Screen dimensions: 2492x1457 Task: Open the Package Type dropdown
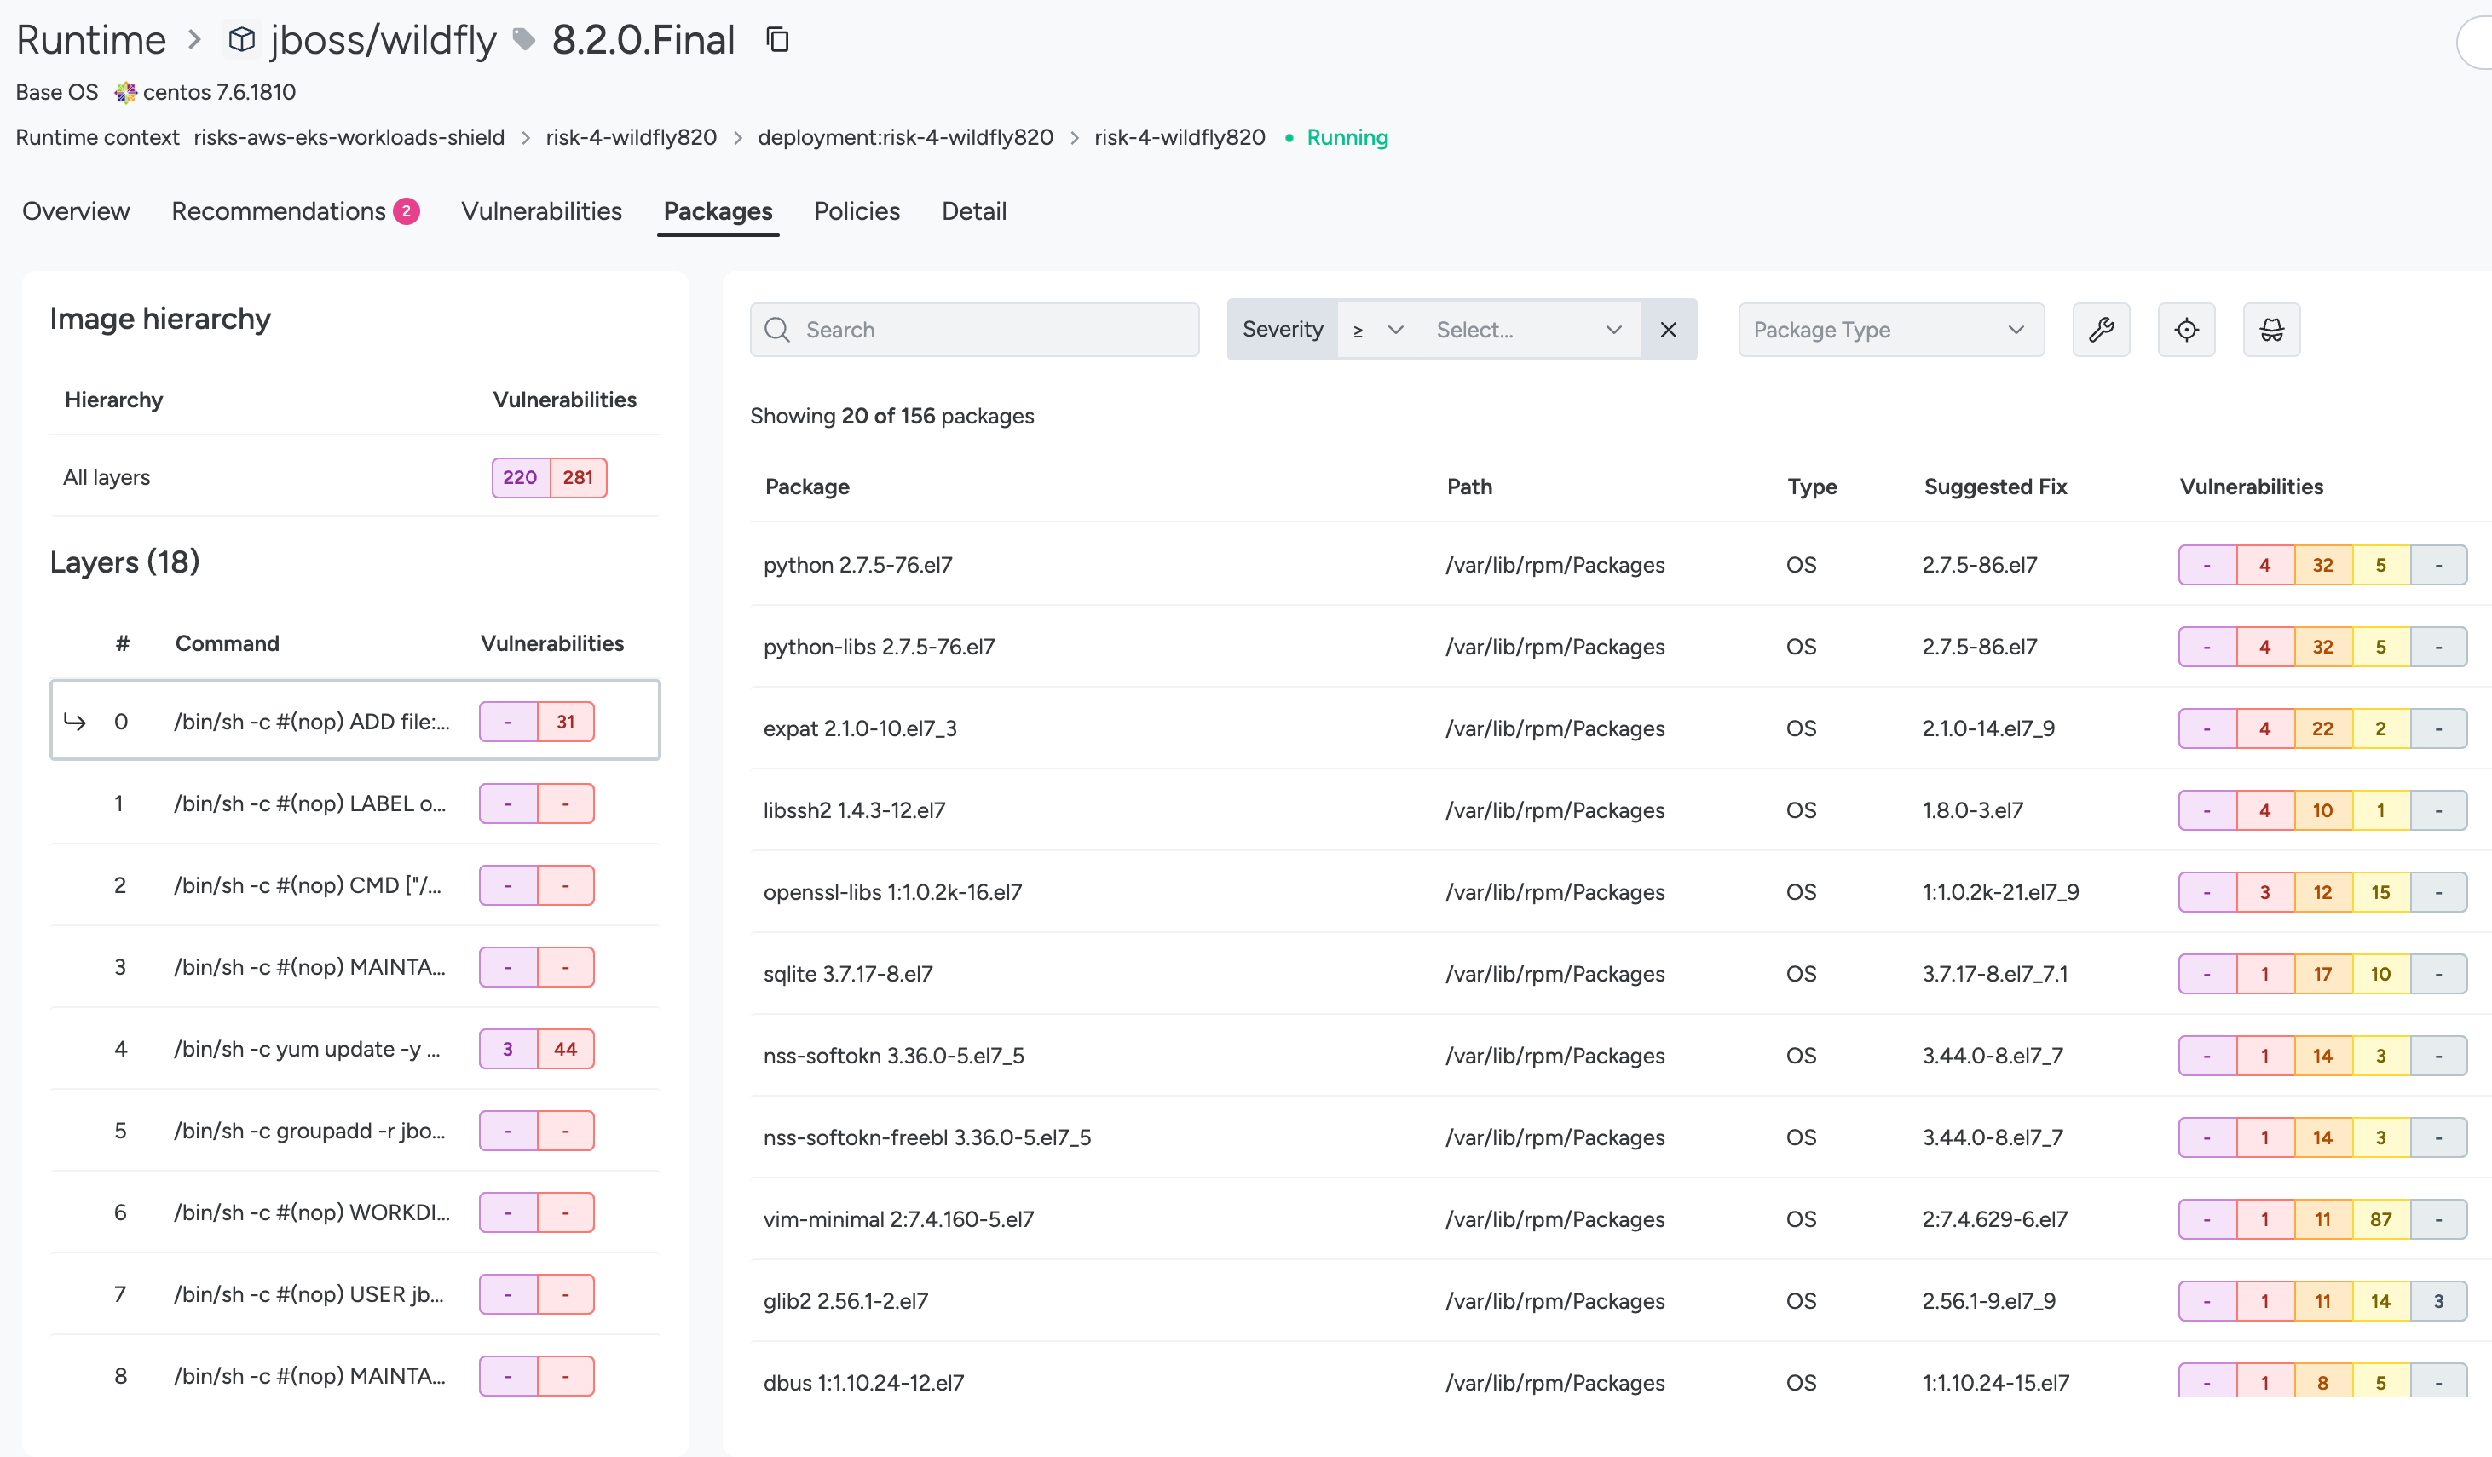1891,329
